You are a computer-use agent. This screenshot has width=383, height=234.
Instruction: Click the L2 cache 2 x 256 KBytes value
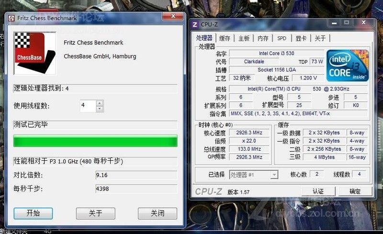[x=324, y=149]
